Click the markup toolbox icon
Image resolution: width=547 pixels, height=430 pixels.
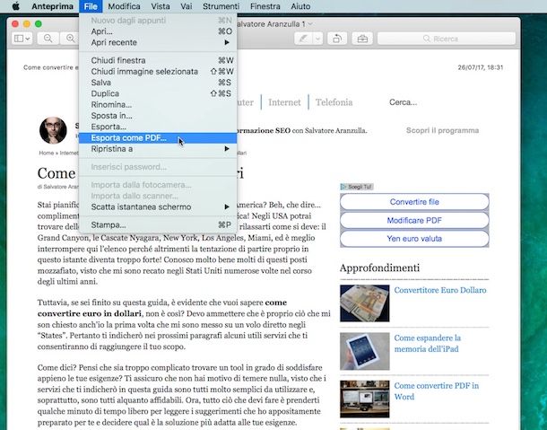(361, 39)
